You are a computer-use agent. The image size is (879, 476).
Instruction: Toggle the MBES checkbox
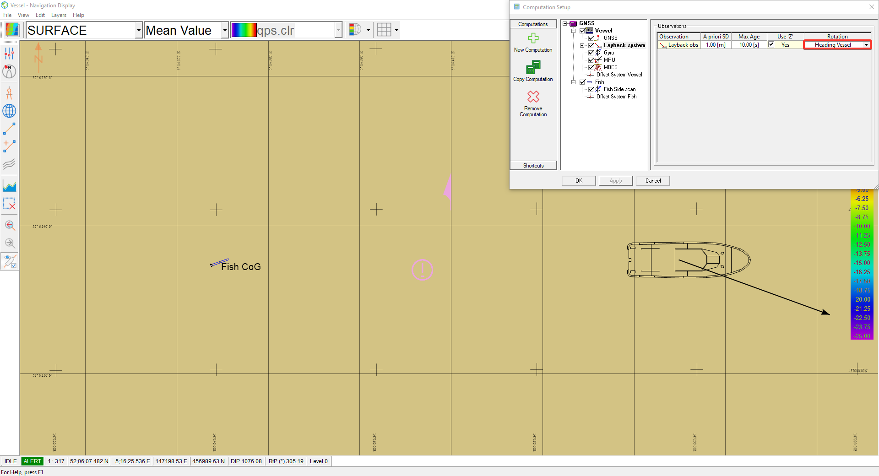(x=591, y=67)
